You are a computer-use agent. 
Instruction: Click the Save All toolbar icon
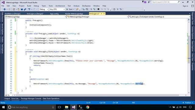(x=25, y=9)
